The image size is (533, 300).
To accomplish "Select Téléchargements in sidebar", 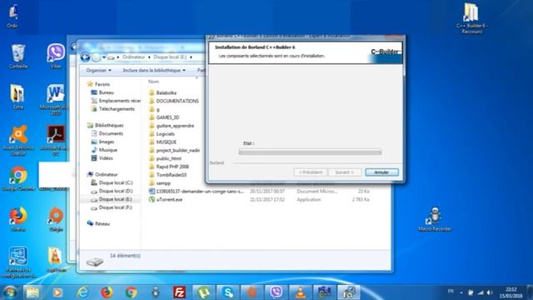I will click(x=113, y=109).
